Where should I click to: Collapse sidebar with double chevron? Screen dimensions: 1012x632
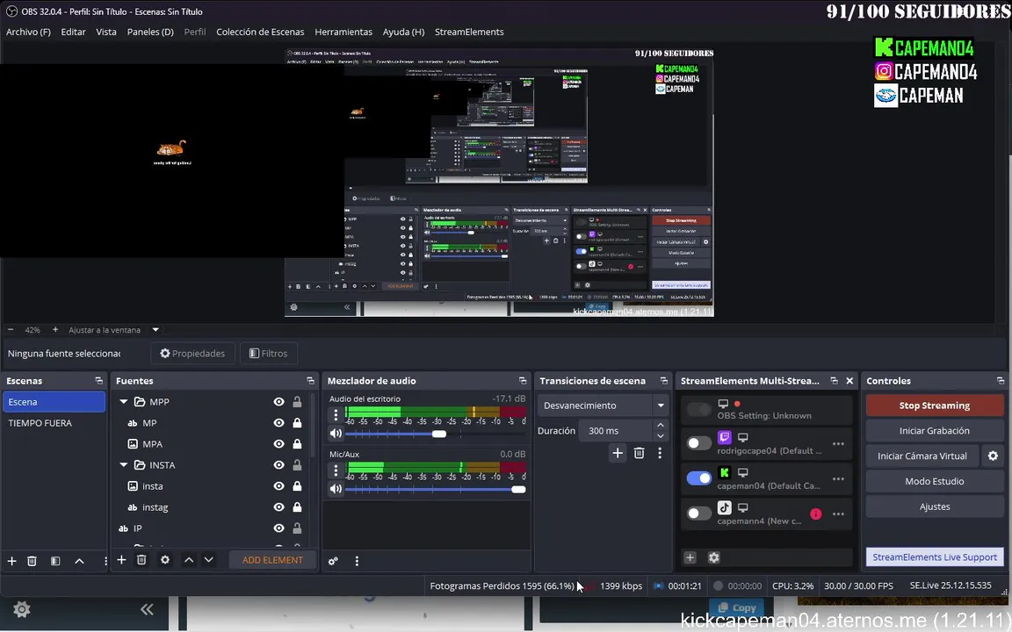(148, 609)
